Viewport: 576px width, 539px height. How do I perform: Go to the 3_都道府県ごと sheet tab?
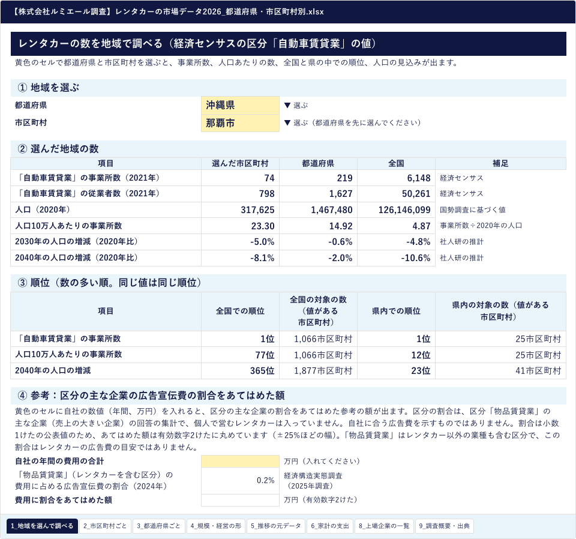158,526
